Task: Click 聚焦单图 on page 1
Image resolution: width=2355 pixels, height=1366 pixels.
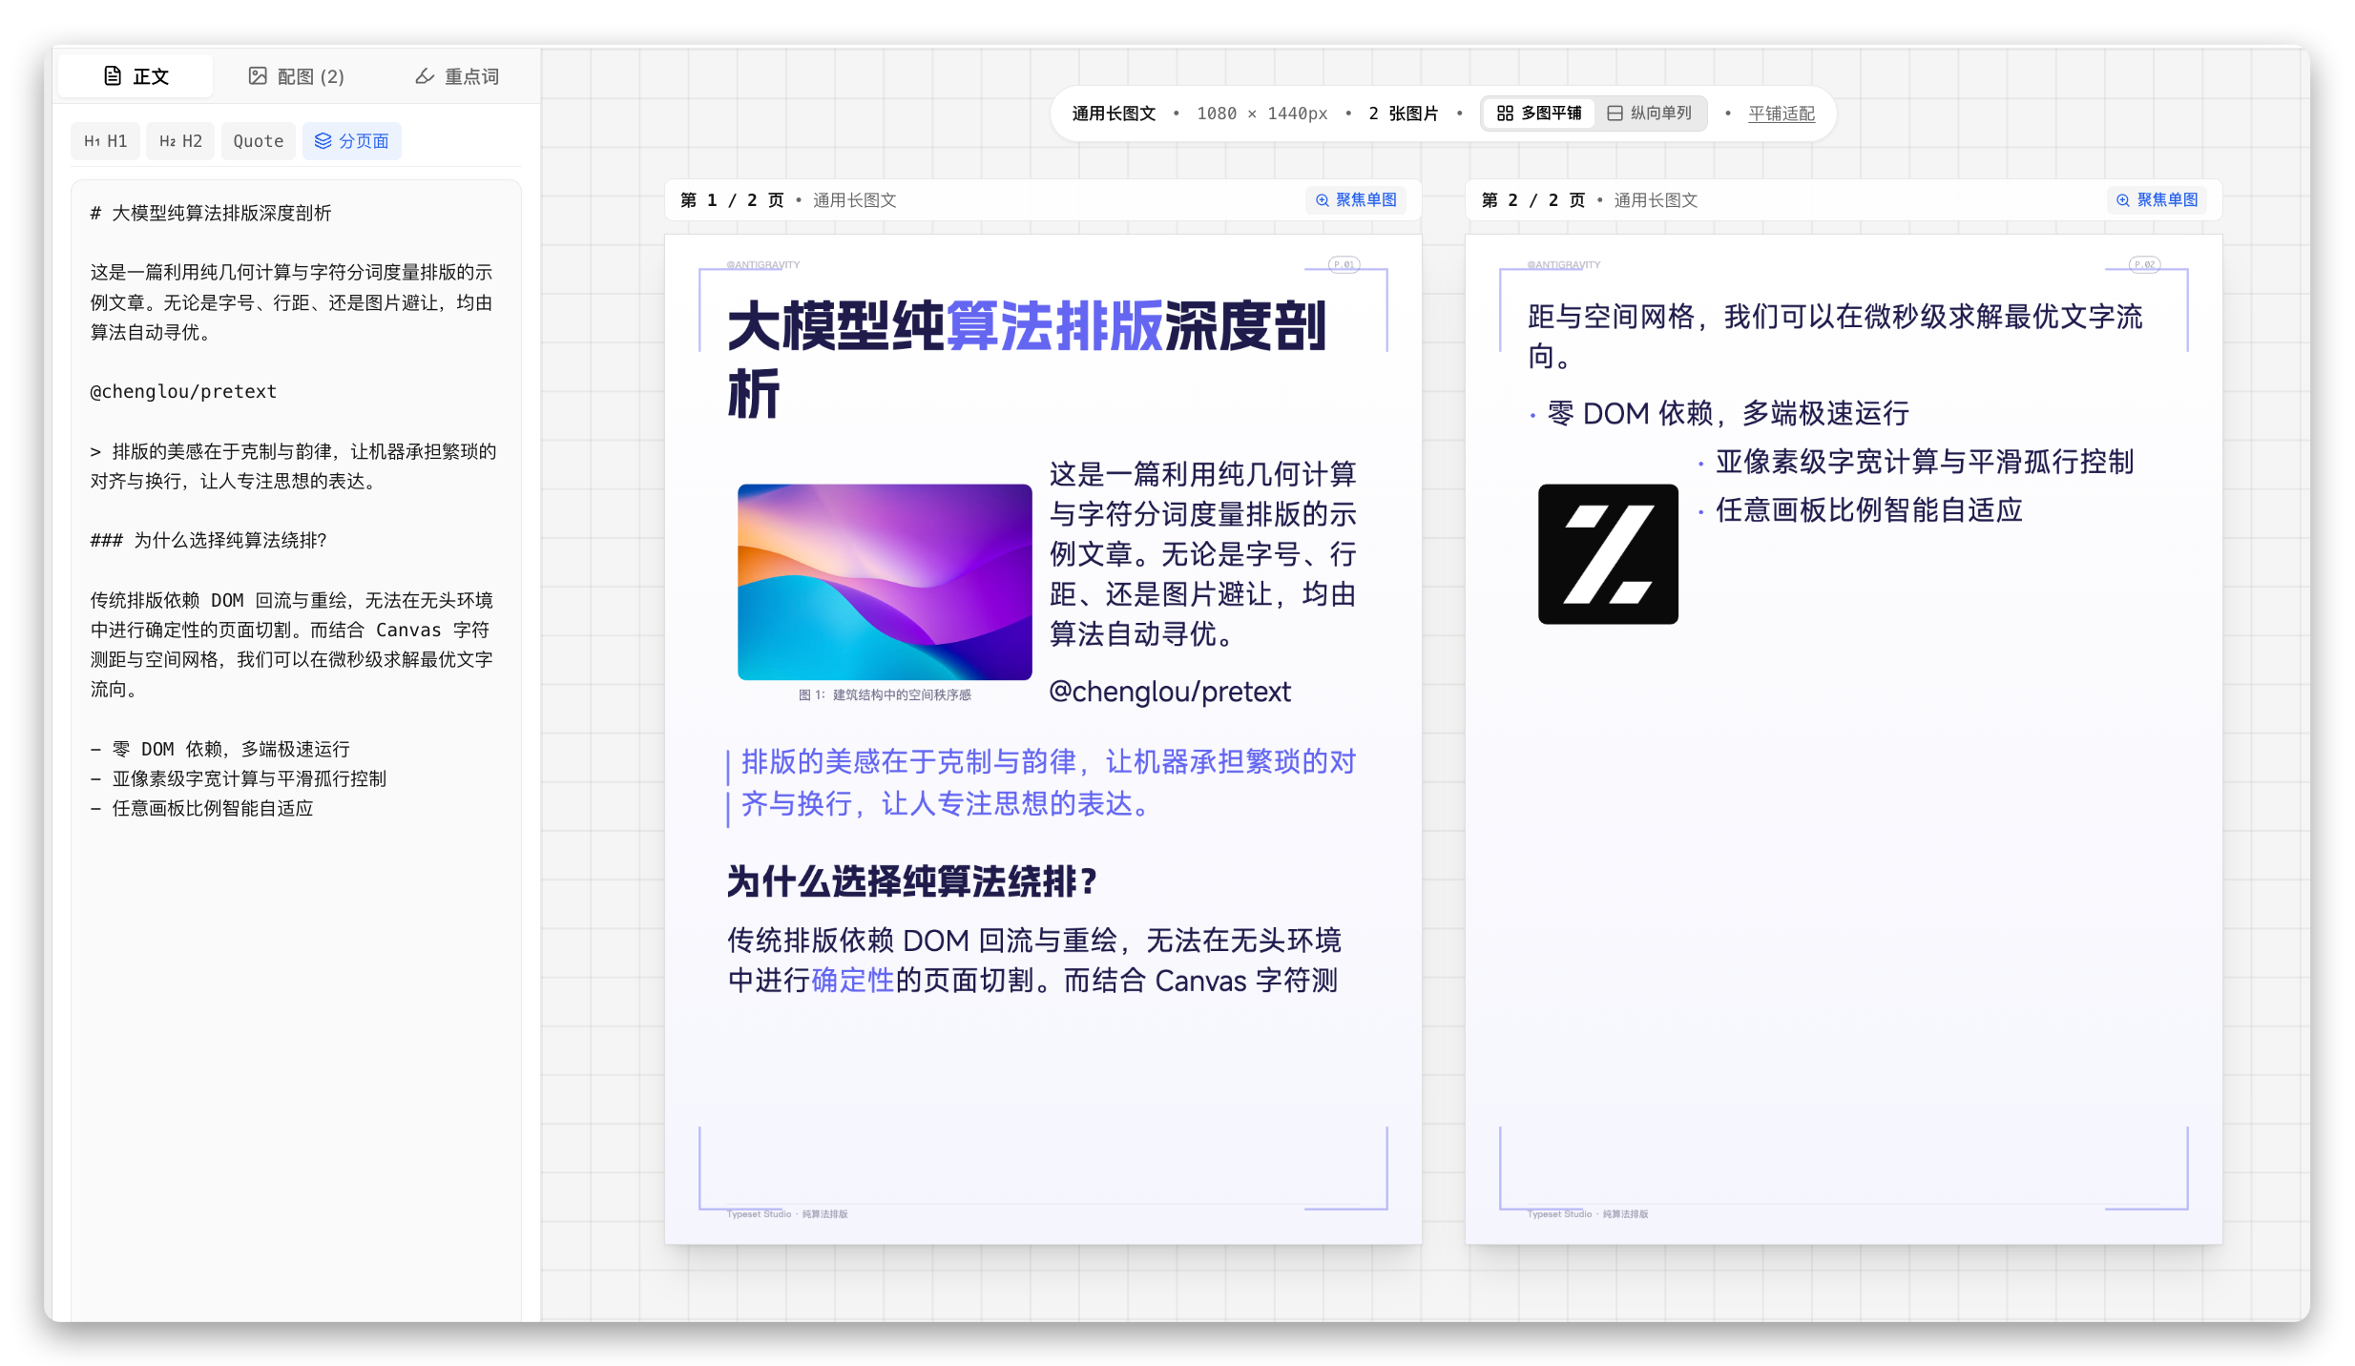Action: click(x=1356, y=200)
